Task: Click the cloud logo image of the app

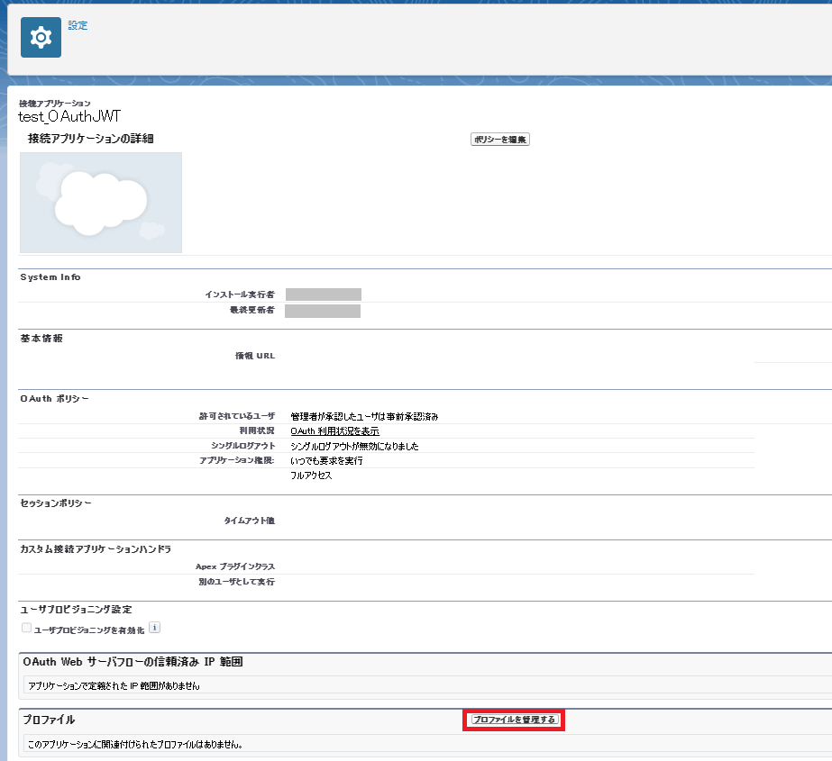Action: (x=101, y=203)
